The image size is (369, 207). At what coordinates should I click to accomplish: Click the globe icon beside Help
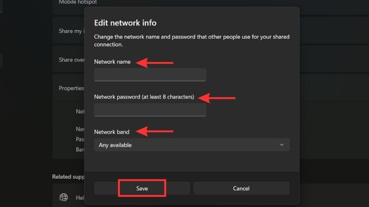coord(64,197)
